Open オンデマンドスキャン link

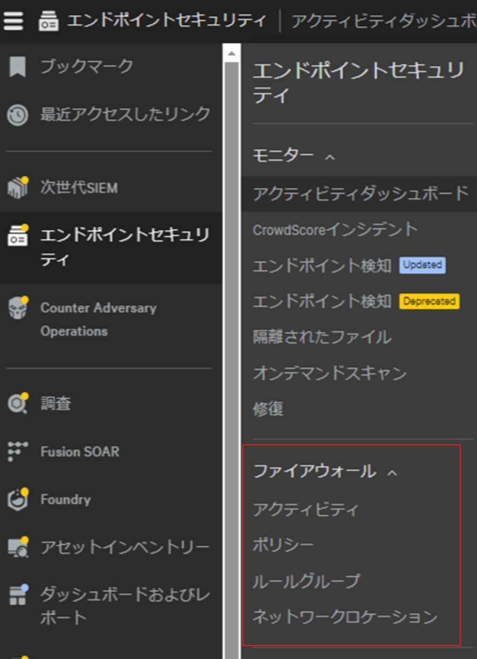point(330,373)
